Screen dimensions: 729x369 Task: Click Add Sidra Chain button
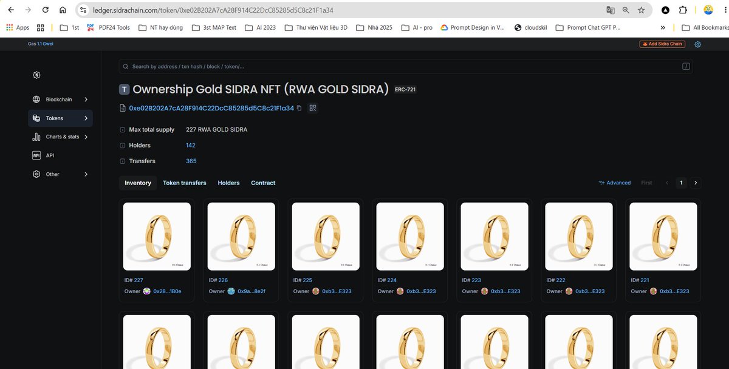click(x=662, y=44)
